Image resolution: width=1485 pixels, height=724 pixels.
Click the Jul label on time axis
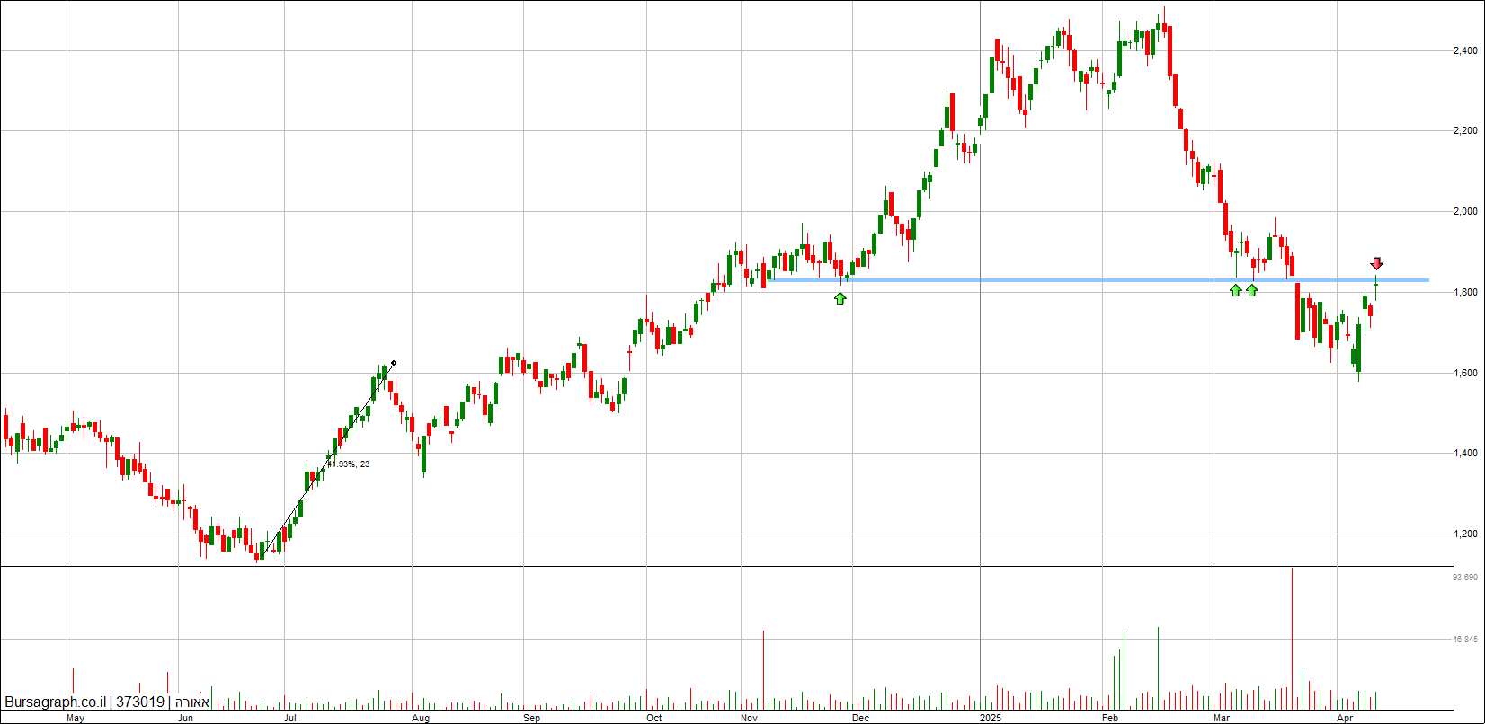290,718
